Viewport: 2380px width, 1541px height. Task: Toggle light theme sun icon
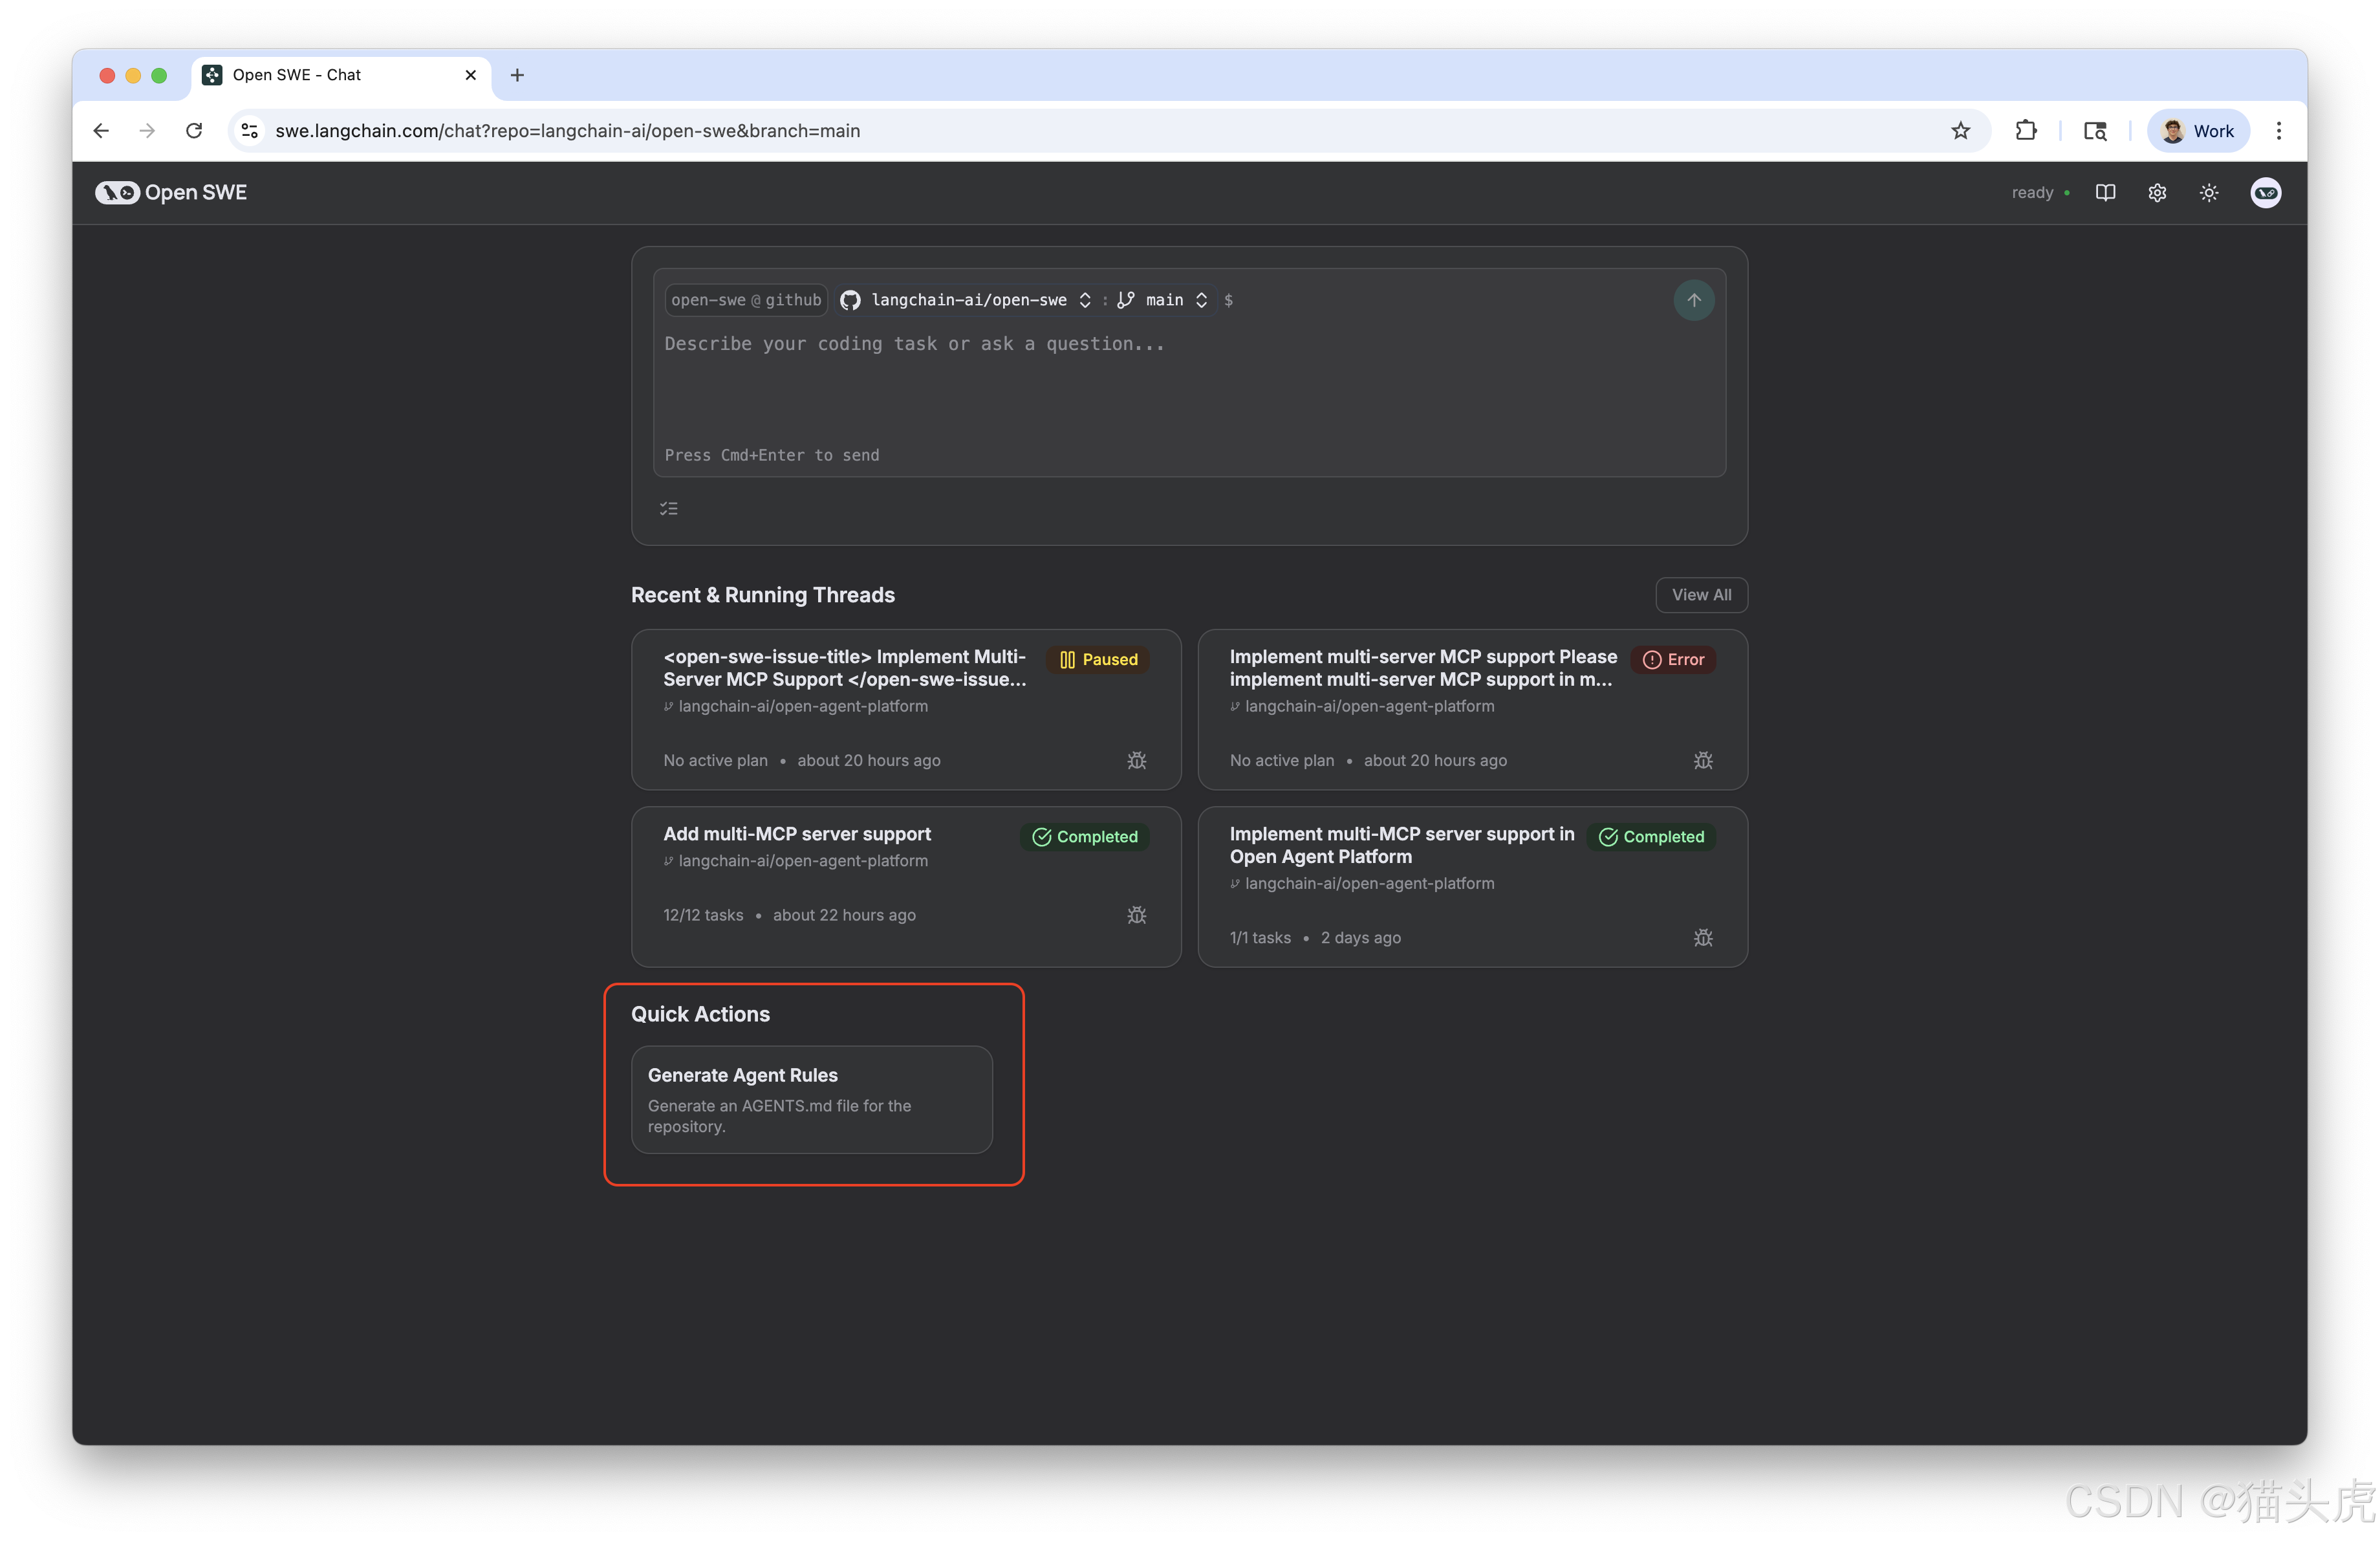(2209, 193)
